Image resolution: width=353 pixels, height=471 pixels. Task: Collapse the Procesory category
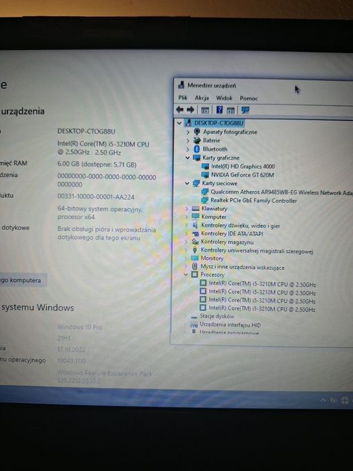(x=186, y=275)
